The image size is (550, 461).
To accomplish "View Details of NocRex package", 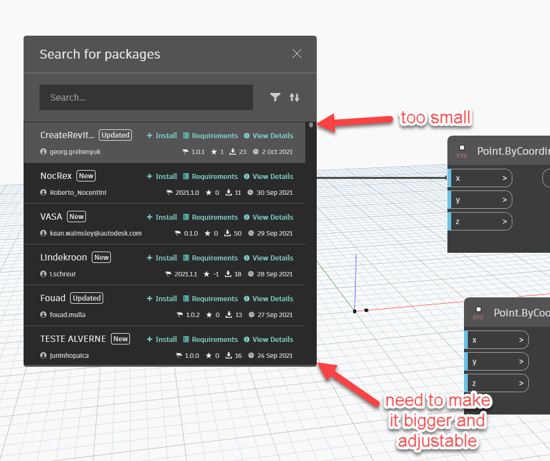I will (x=268, y=176).
